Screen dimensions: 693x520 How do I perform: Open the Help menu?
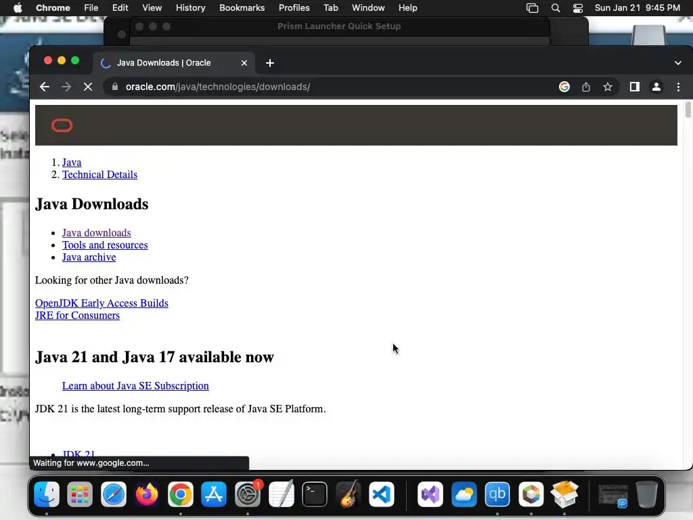tap(407, 8)
